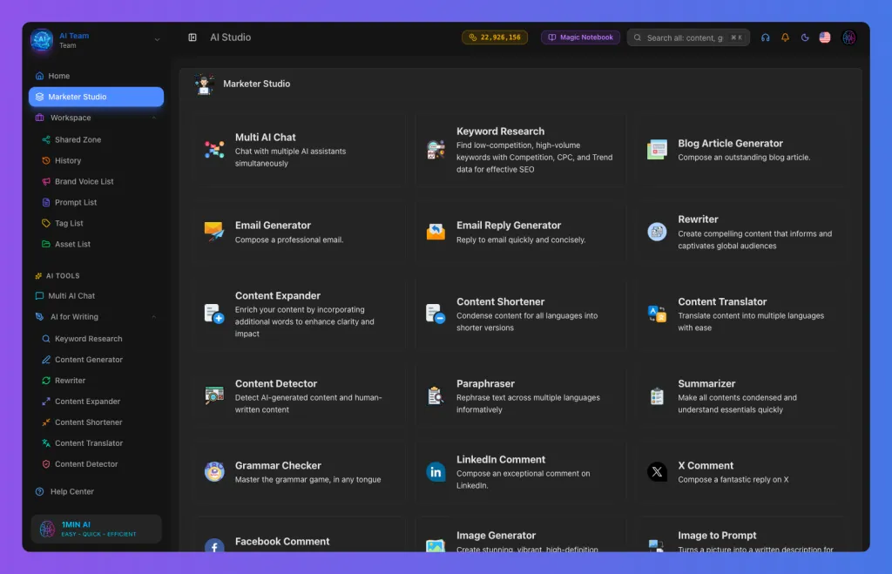The width and height of the screenshot is (892, 574).
Task: Click the X Comment logo icon
Action: [657, 471]
